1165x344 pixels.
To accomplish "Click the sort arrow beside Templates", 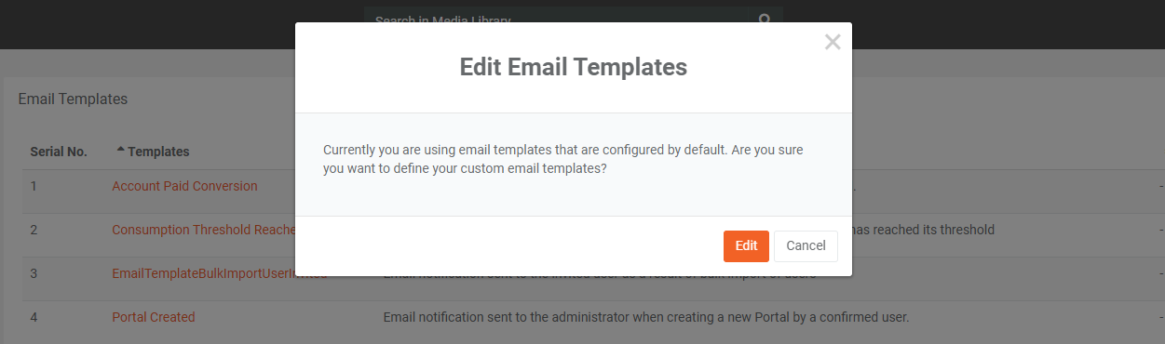I will pyautogui.click(x=120, y=150).
